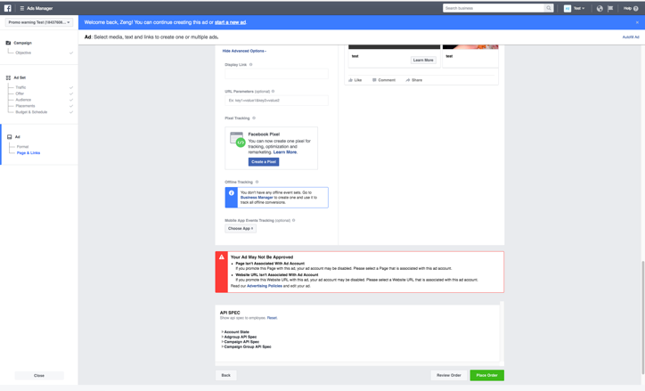Click the blue info icon in offline tracking box
This screenshot has height=391, width=645.
coord(232,192)
